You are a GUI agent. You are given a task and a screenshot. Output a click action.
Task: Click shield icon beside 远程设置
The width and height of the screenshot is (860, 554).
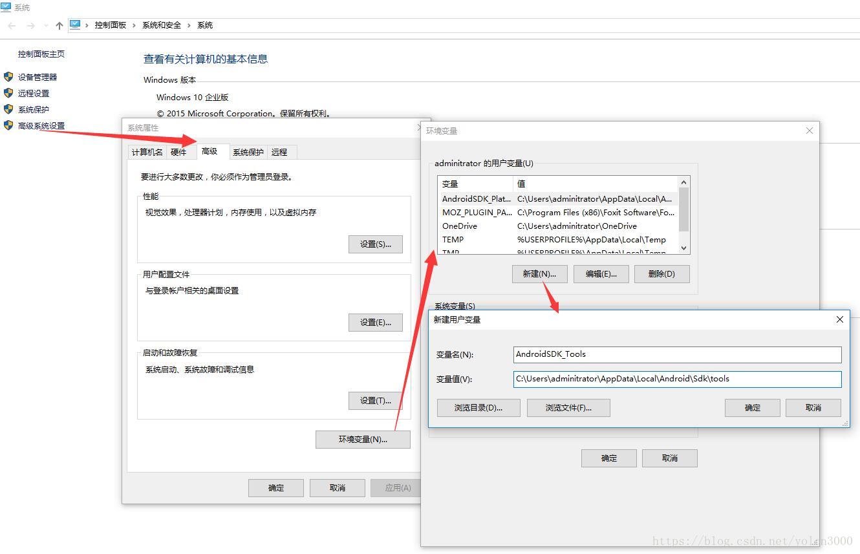(8, 92)
